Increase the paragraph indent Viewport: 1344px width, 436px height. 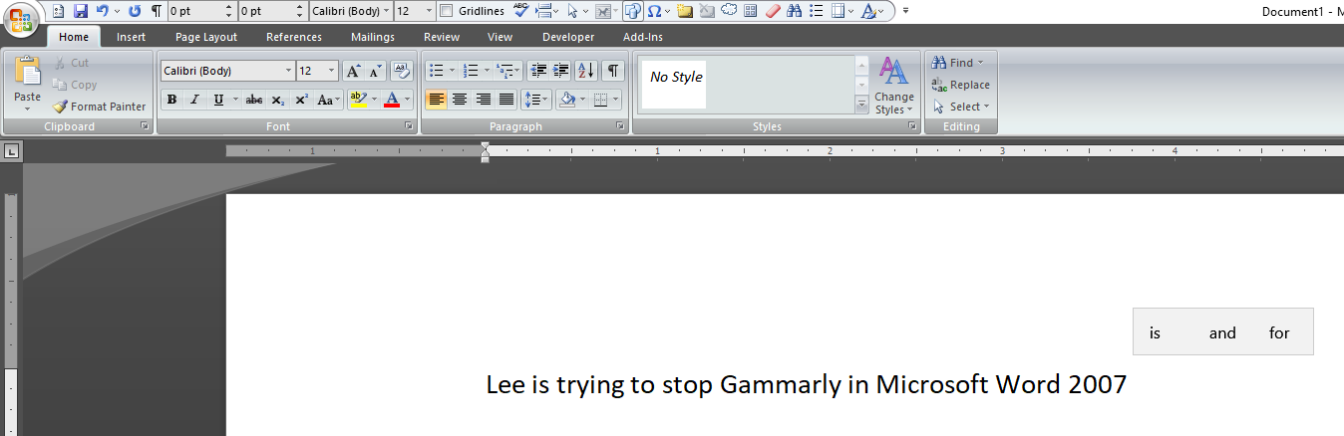[560, 71]
